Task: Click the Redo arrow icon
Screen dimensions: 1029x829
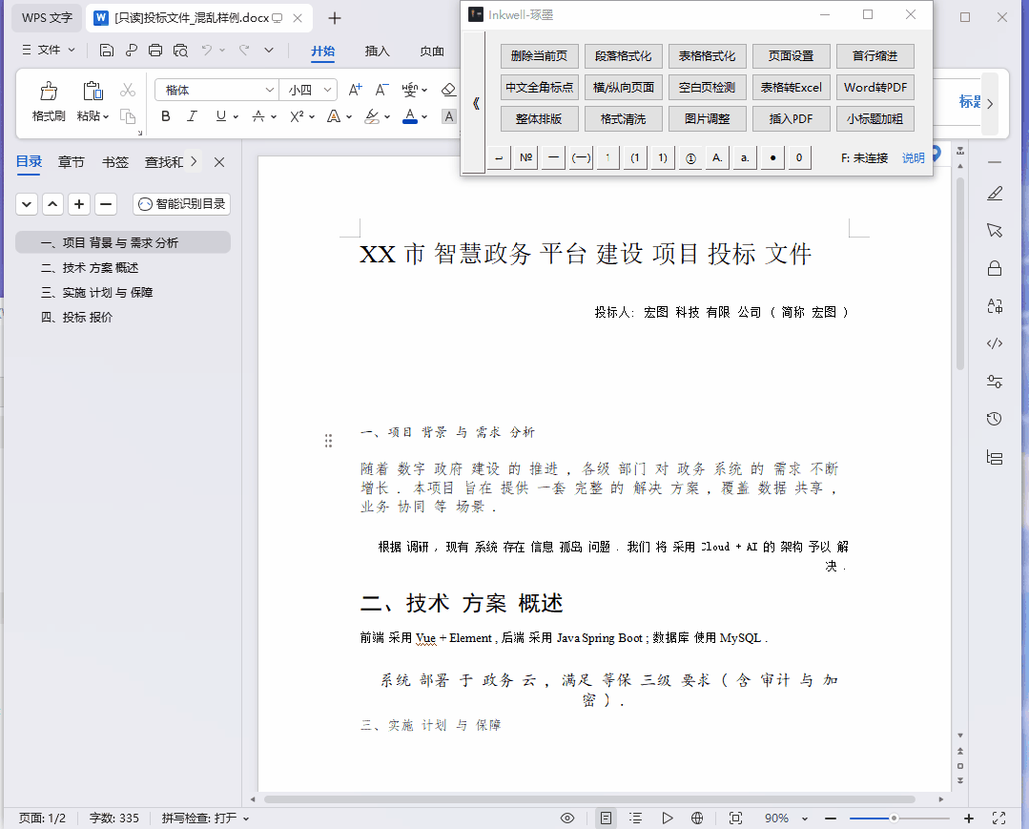Action: tap(244, 50)
